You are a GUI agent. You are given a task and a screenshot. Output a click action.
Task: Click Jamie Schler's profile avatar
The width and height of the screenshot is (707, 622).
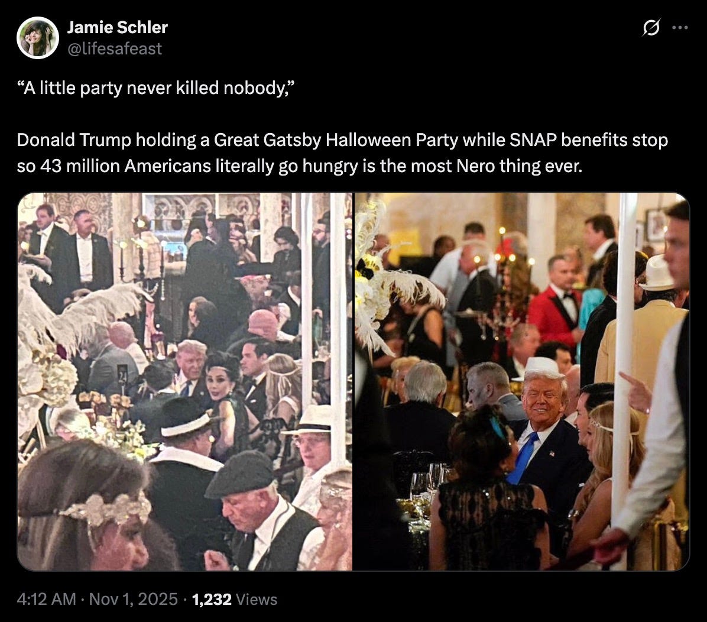click(x=37, y=38)
